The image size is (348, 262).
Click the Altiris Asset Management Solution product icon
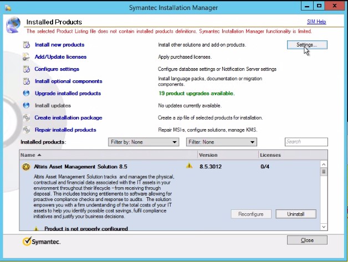26,167
